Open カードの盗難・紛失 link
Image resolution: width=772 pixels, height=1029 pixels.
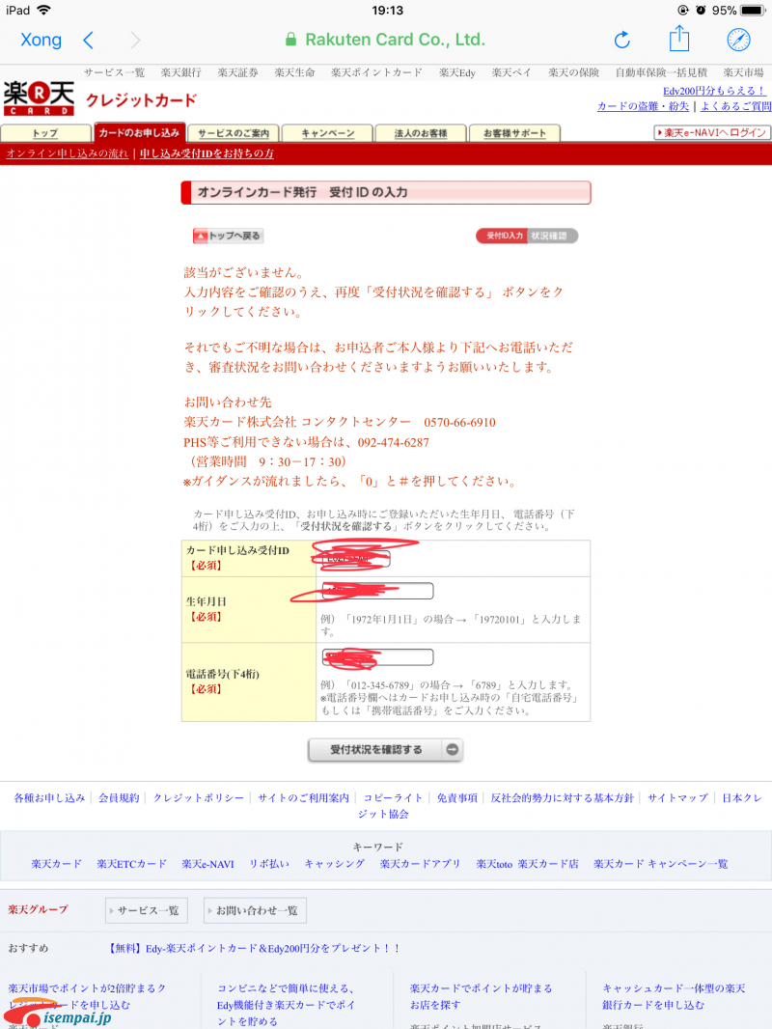pos(643,106)
